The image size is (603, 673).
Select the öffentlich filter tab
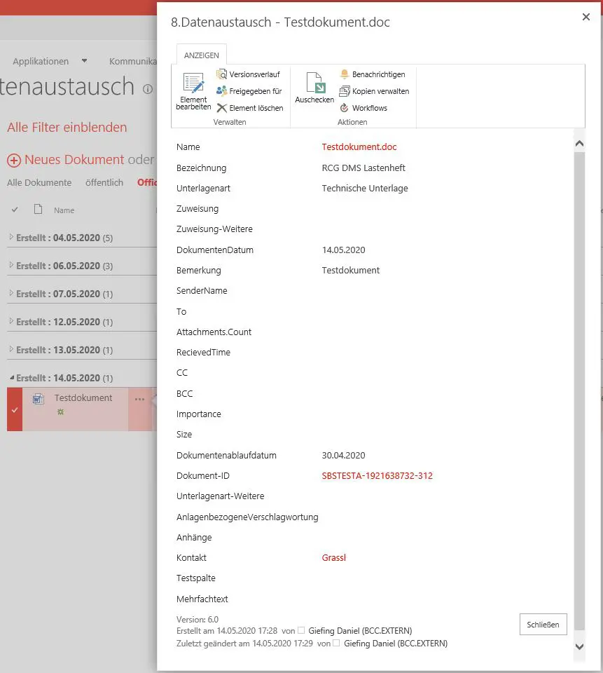(104, 182)
